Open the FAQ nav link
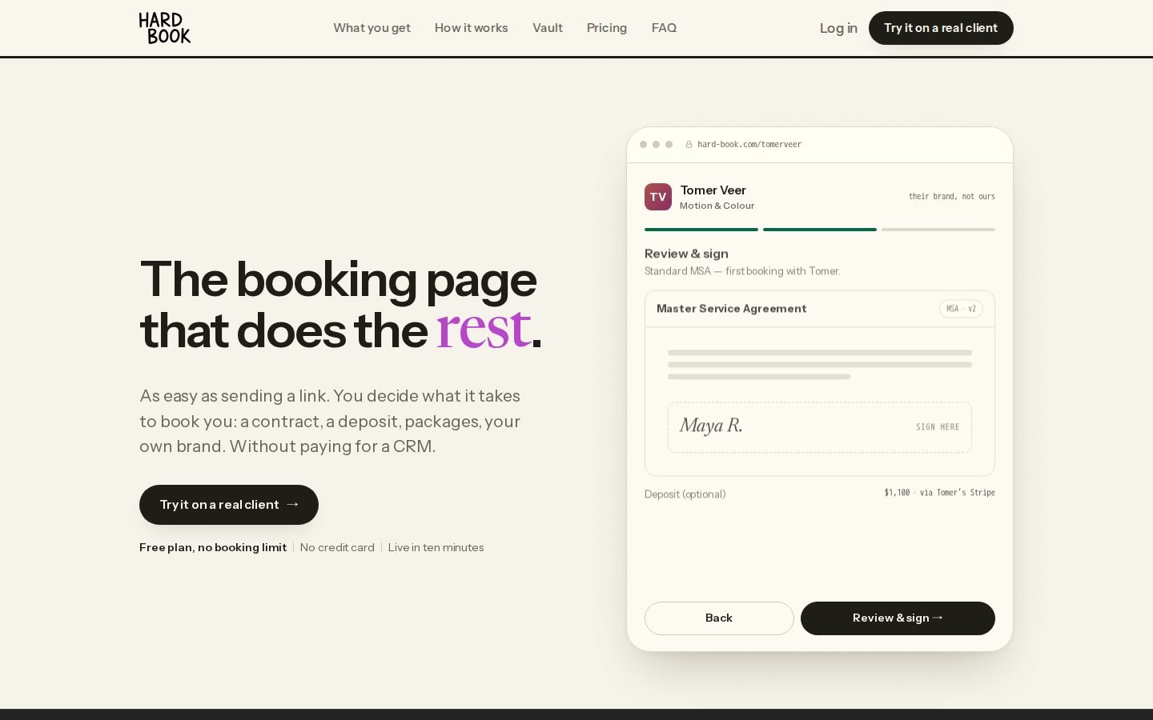 pyautogui.click(x=664, y=28)
